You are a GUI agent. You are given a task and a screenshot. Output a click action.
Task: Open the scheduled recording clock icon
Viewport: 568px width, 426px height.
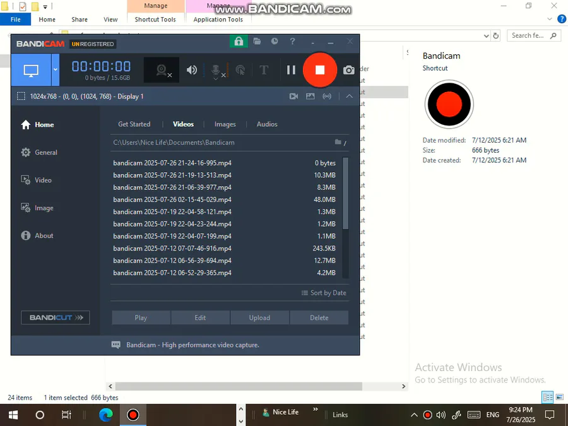click(275, 41)
